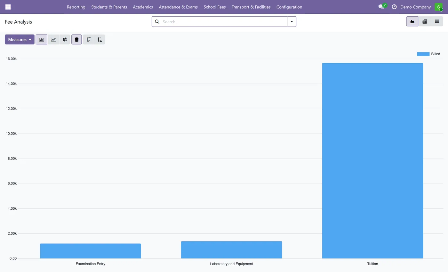Sort chart in descending order

[88, 40]
